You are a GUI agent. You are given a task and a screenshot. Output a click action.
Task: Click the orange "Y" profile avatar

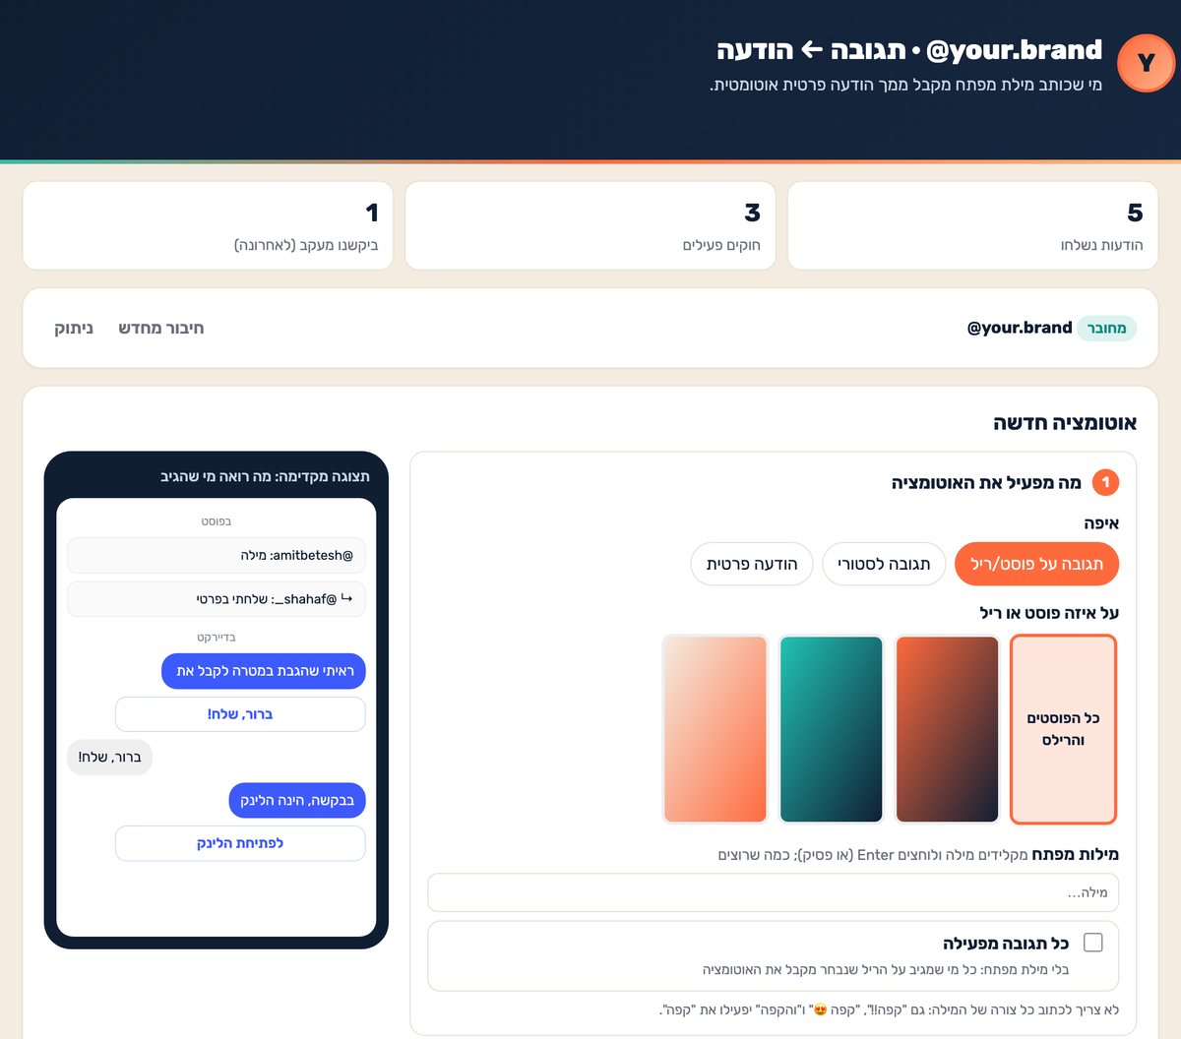1147,62
